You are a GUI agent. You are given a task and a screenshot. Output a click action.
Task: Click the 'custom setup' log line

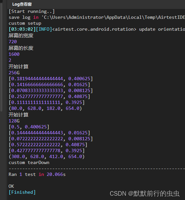tap(25, 23)
